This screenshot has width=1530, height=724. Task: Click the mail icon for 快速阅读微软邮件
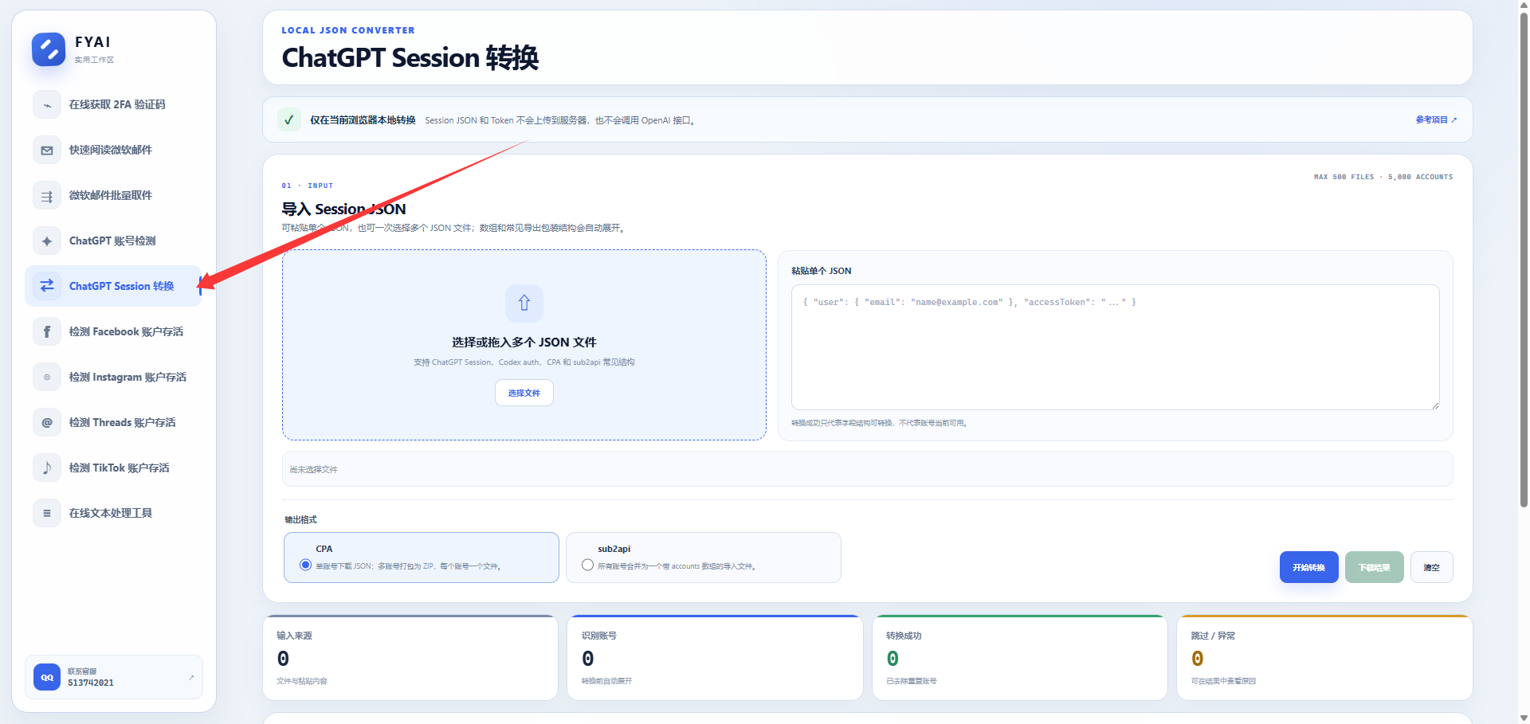[x=47, y=150]
